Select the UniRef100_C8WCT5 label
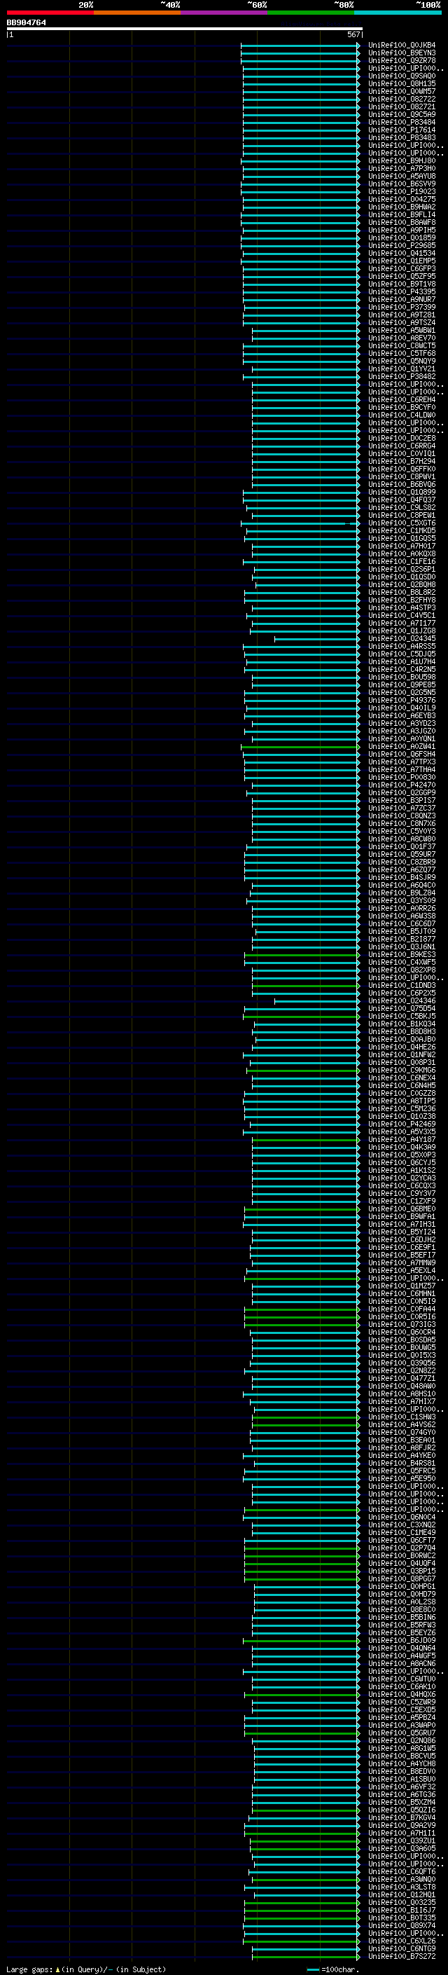The width and height of the screenshot is (448, 1975). (x=402, y=346)
